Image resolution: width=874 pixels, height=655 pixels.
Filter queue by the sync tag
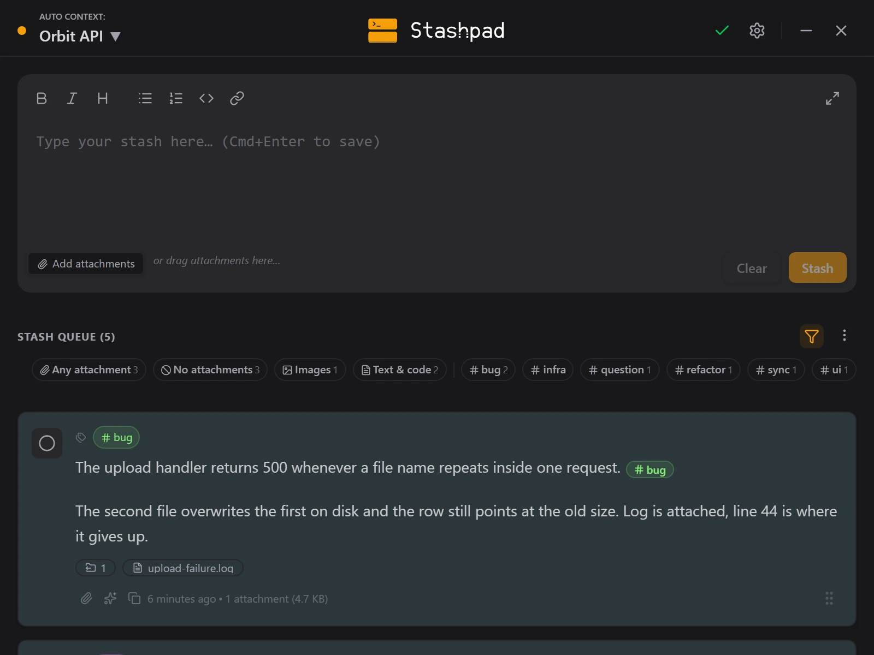point(776,370)
